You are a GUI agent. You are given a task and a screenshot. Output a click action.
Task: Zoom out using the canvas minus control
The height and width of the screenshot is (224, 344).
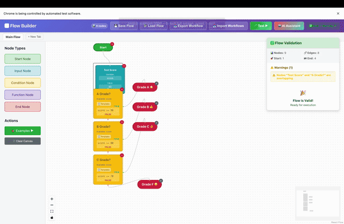[52, 205]
